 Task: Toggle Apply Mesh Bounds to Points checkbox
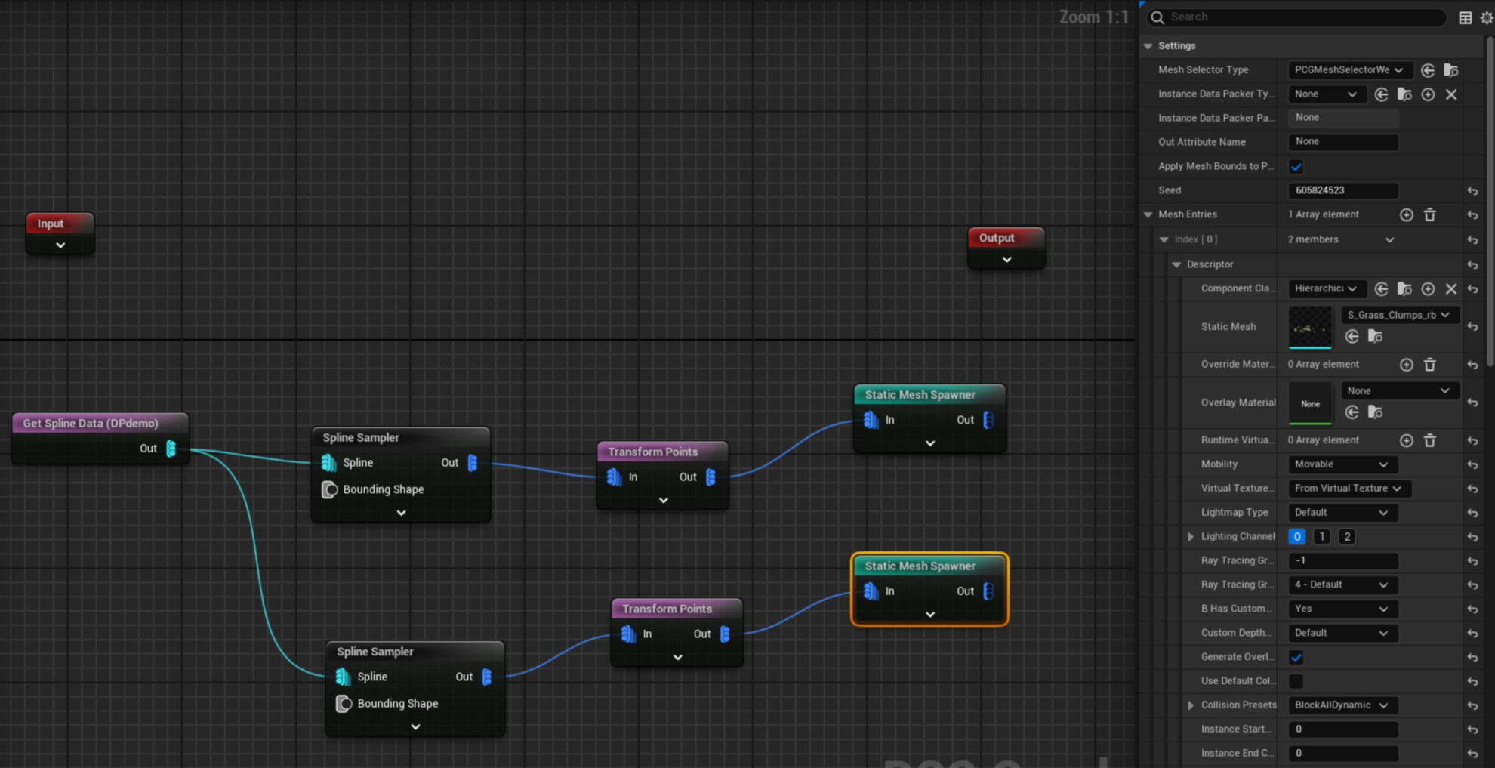coord(1296,167)
